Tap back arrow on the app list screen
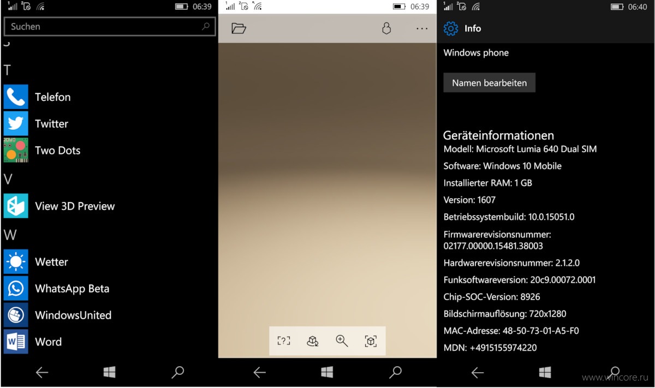 click(x=42, y=372)
